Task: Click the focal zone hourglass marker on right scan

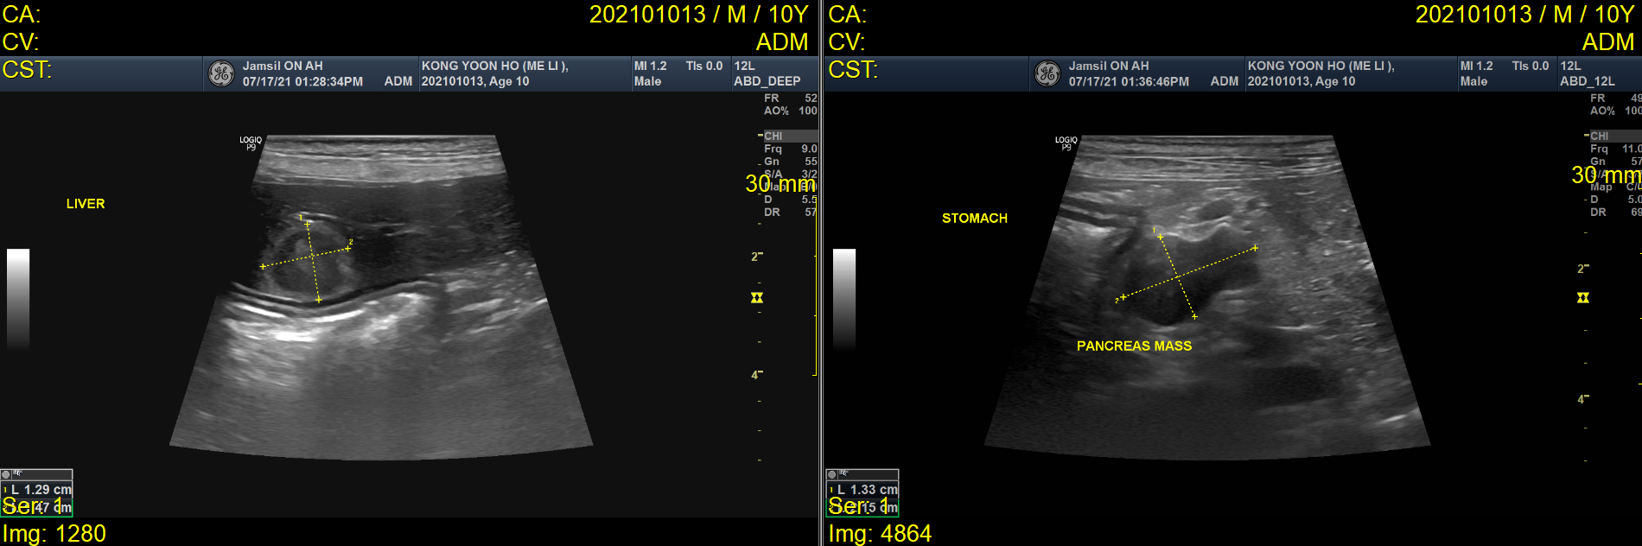Action: [1583, 298]
